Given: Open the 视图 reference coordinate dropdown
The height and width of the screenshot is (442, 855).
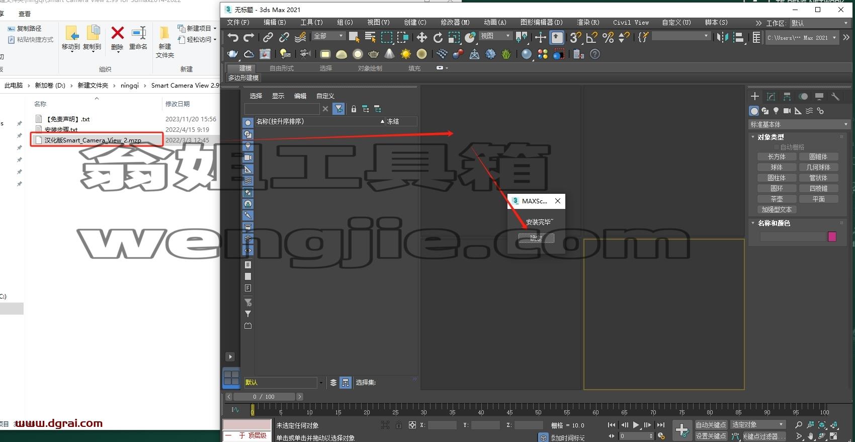Looking at the screenshot, I should 495,36.
